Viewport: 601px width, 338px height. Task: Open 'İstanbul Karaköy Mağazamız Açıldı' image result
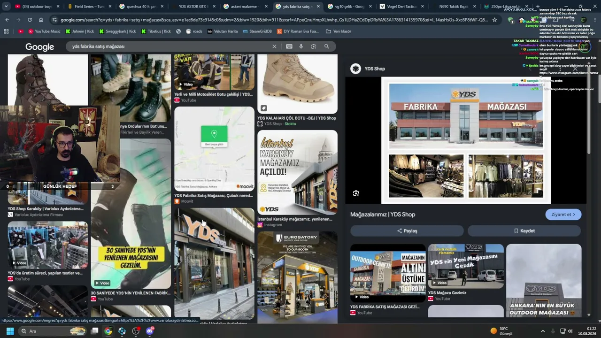click(x=297, y=172)
